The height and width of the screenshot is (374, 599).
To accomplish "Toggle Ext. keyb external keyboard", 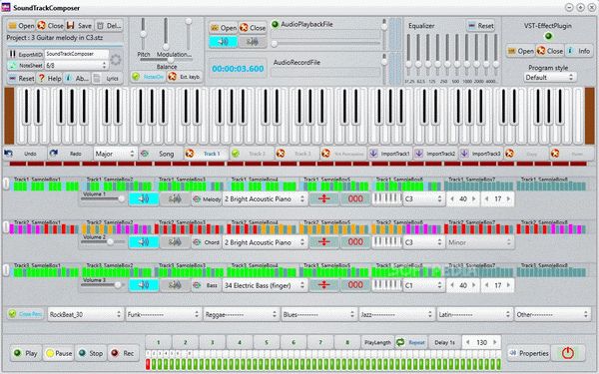I will [x=185, y=77].
